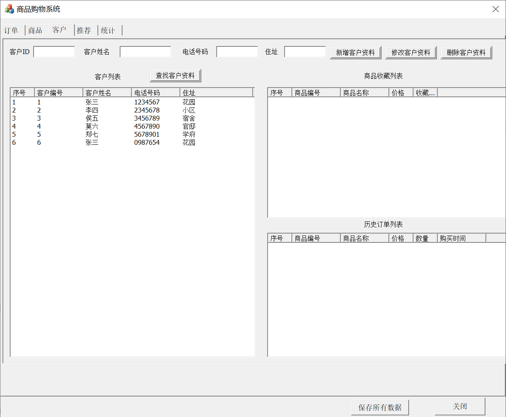Select the customer row 郑七
The width and height of the screenshot is (506, 417).
click(x=132, y=134)
